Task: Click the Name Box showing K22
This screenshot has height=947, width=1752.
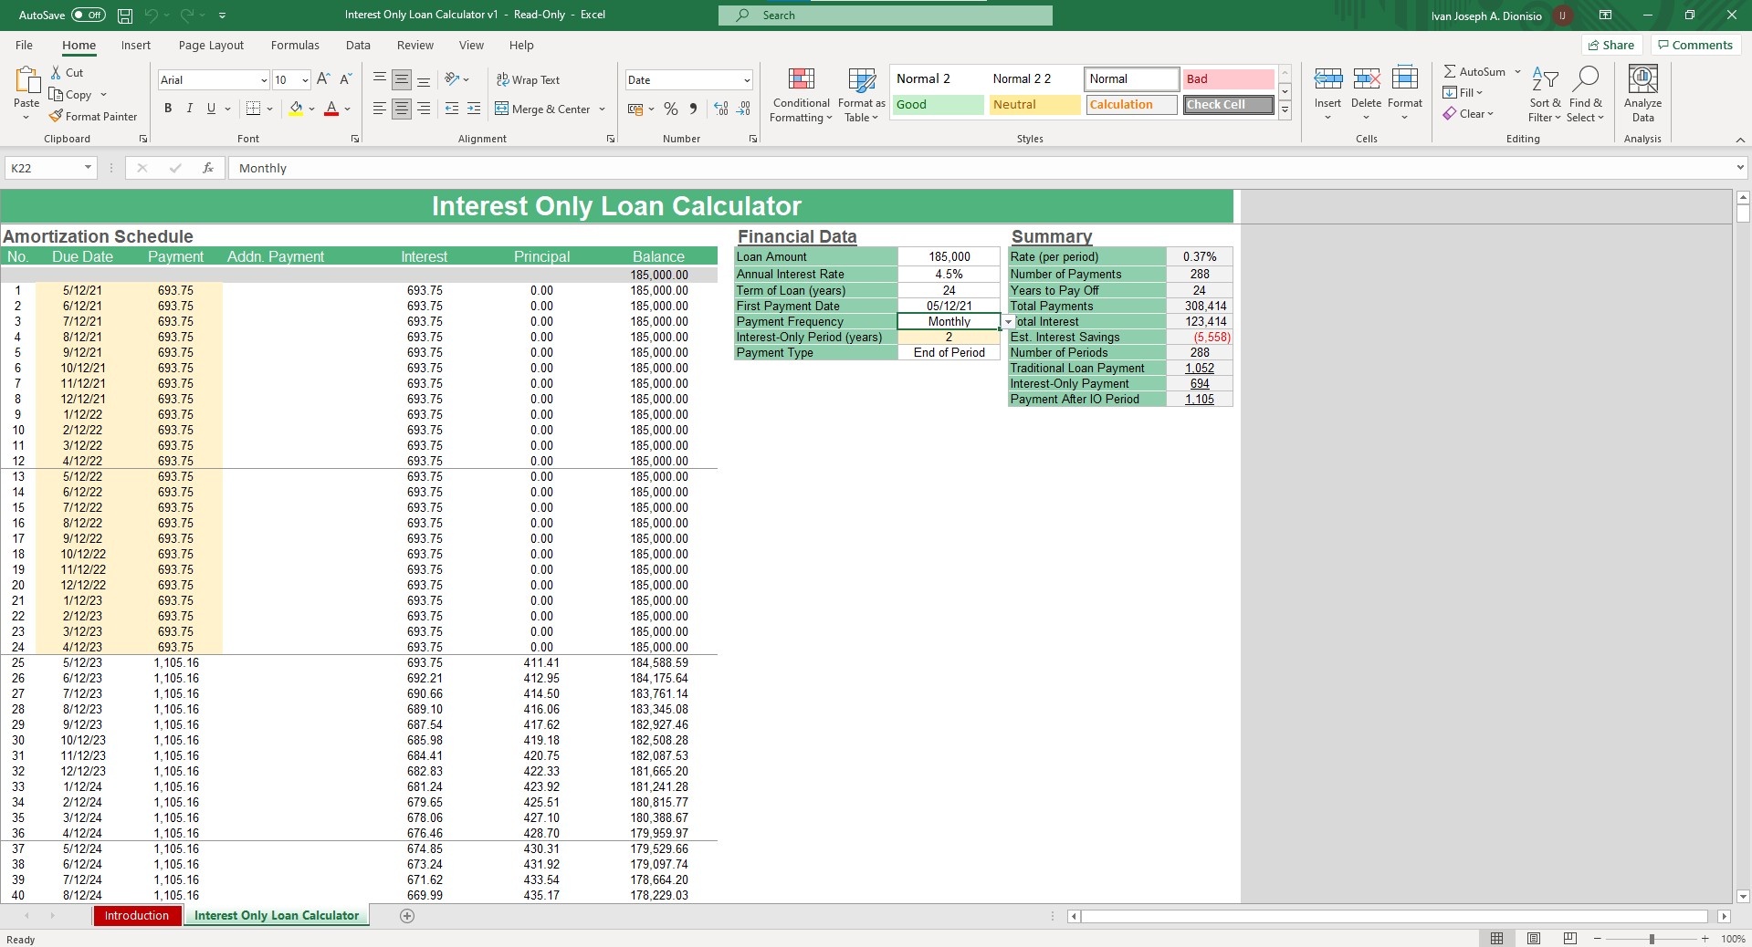Action: (44, 168)
